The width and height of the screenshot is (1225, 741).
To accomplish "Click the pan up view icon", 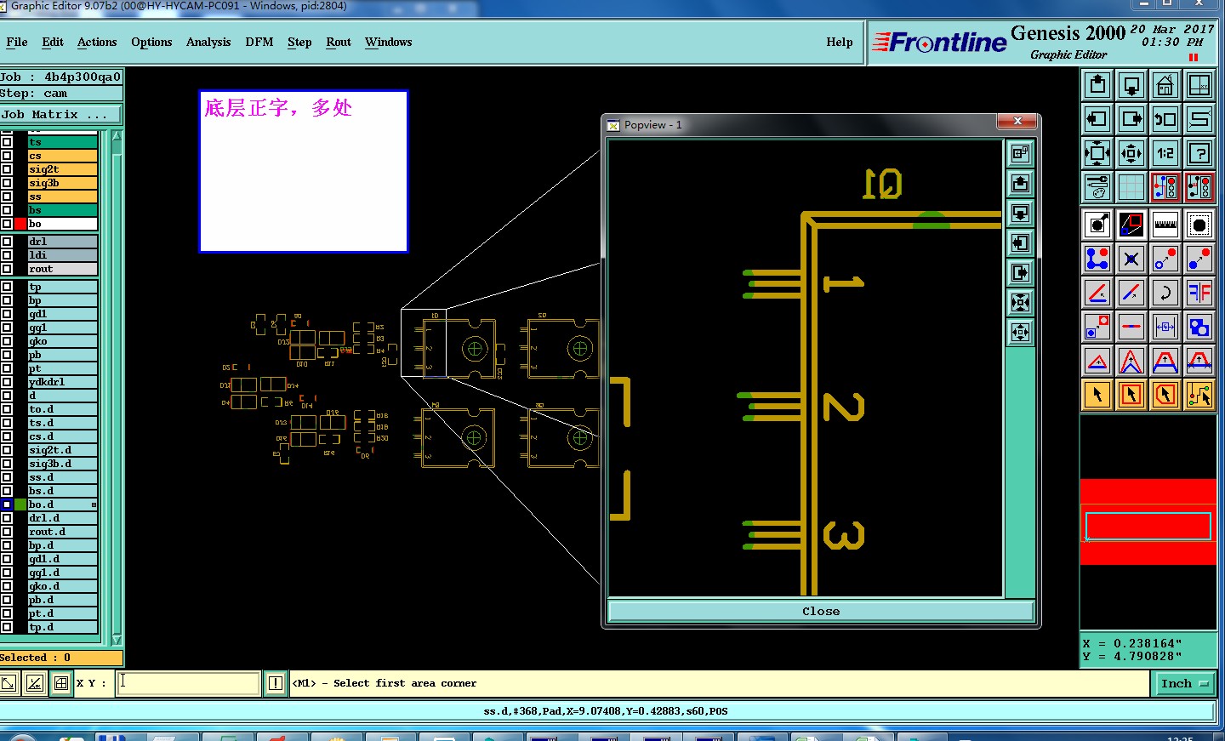I will tap(1097, 85).
